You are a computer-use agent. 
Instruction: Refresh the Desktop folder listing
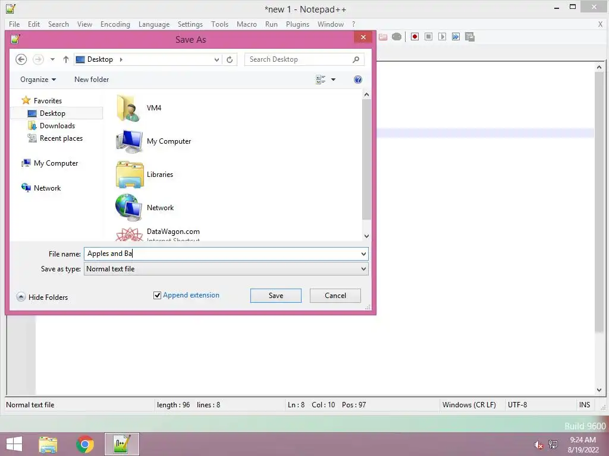coord(230,59)
